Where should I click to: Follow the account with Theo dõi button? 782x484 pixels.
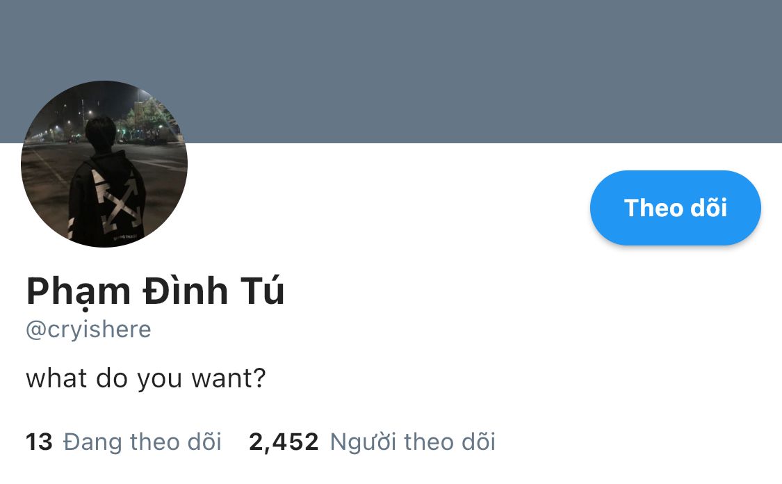(x=675, y=207)
